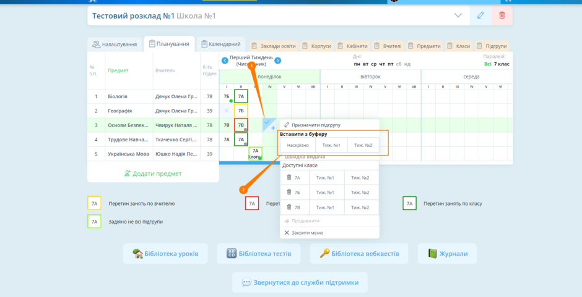Image resolution: width=582 pixels, height=297 pixels.
Task: Open the Підгрупи tab
Action: click(492, 46)
